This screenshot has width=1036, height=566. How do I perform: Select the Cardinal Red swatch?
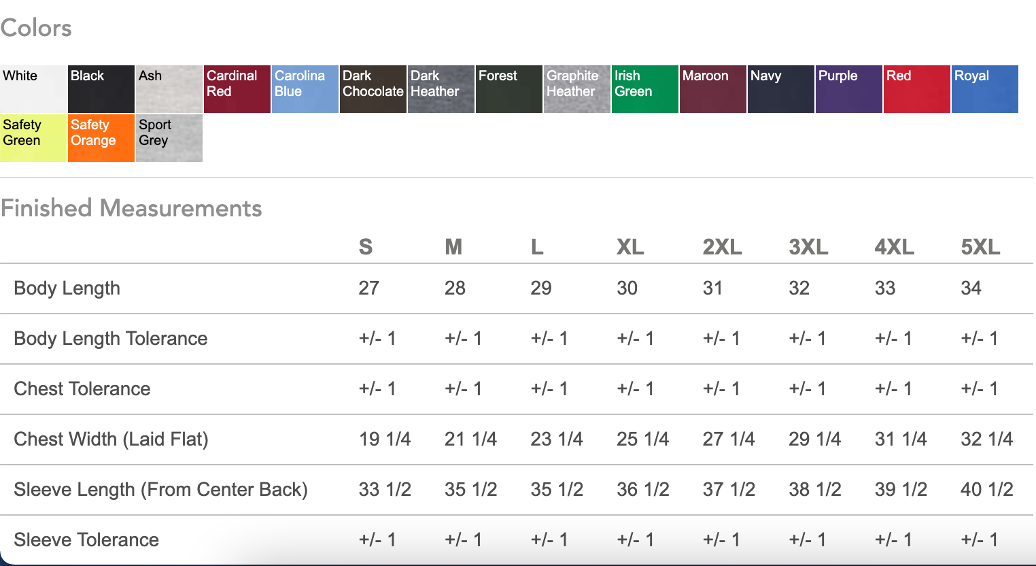pos(237,89)
